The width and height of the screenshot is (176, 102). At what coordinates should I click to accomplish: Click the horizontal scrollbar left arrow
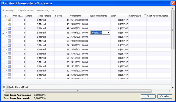(3, 91)
